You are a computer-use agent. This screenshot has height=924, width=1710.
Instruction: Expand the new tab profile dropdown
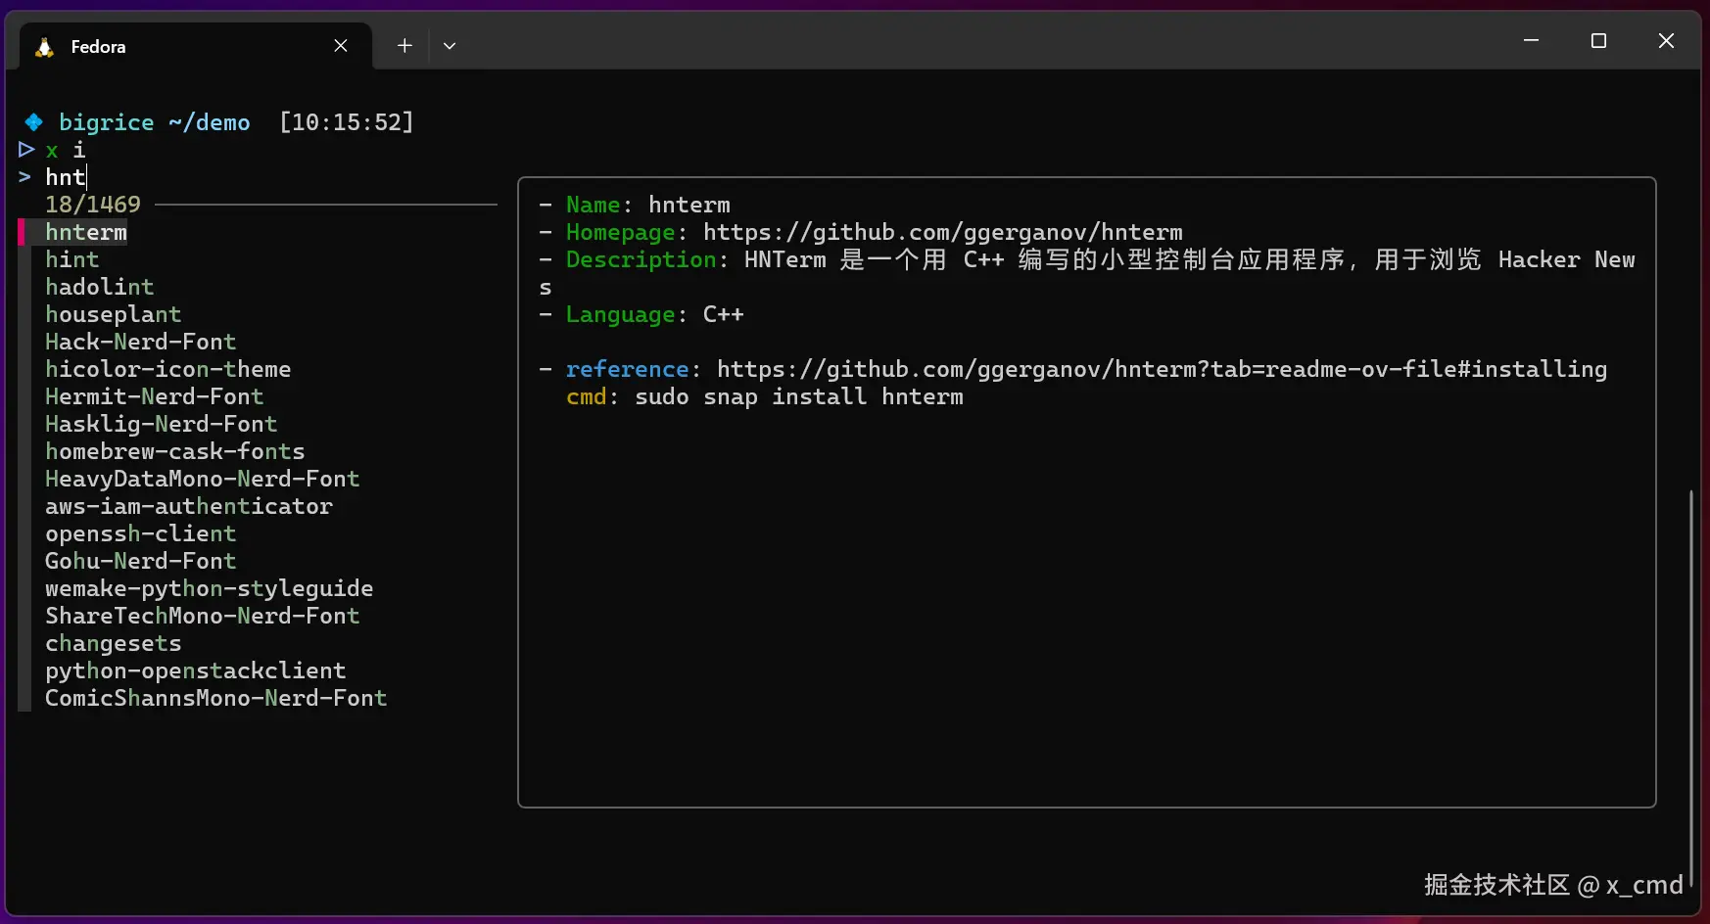coord(450,46)
